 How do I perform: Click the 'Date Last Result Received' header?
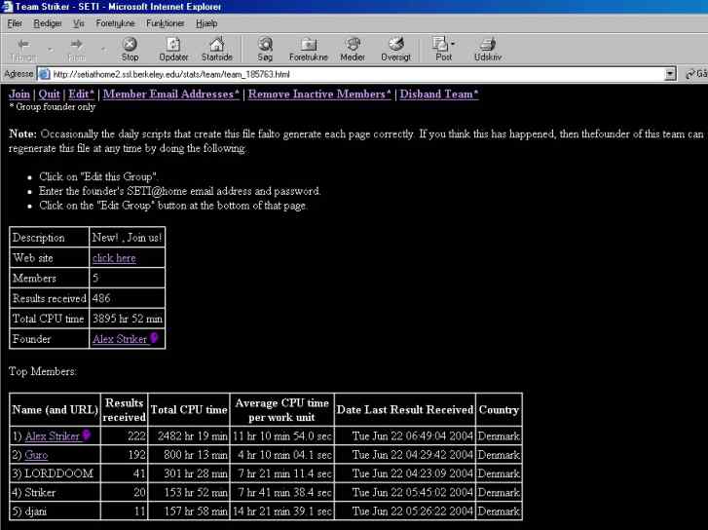click(405, 410)
